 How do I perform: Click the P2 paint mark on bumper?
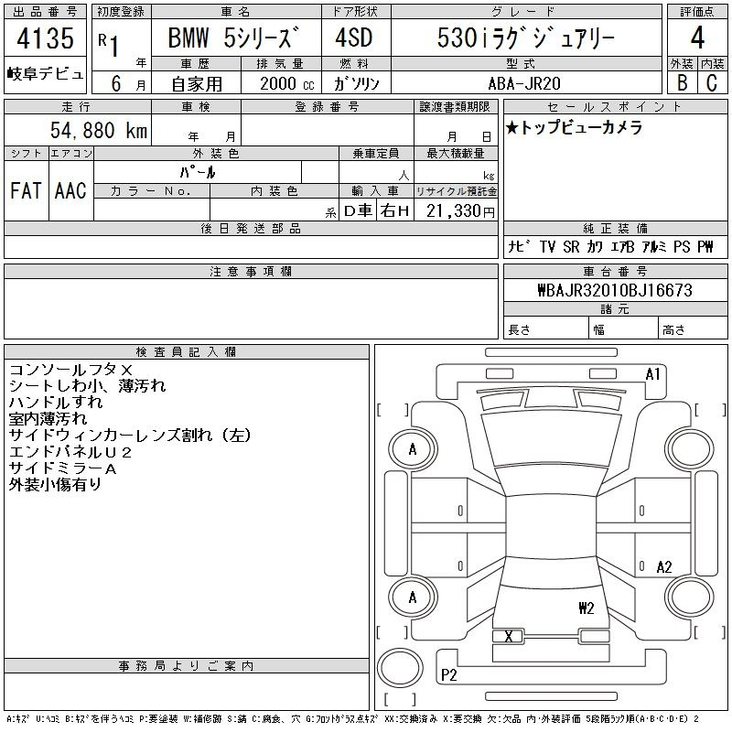448,675
